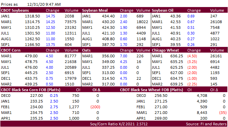
Task: Click the Source: FI and Reuters text
Action: pos(206,124)
